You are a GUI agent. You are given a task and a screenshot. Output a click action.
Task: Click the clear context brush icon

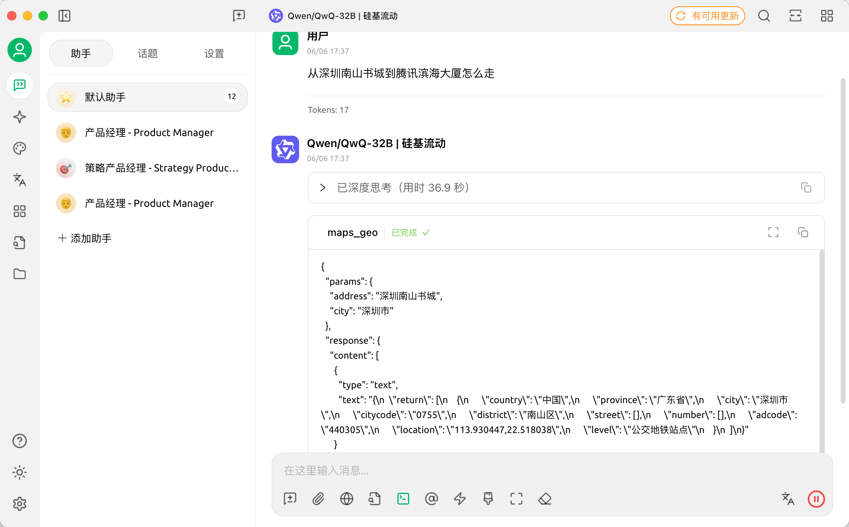pyautogui.click(x=488, y=499)
